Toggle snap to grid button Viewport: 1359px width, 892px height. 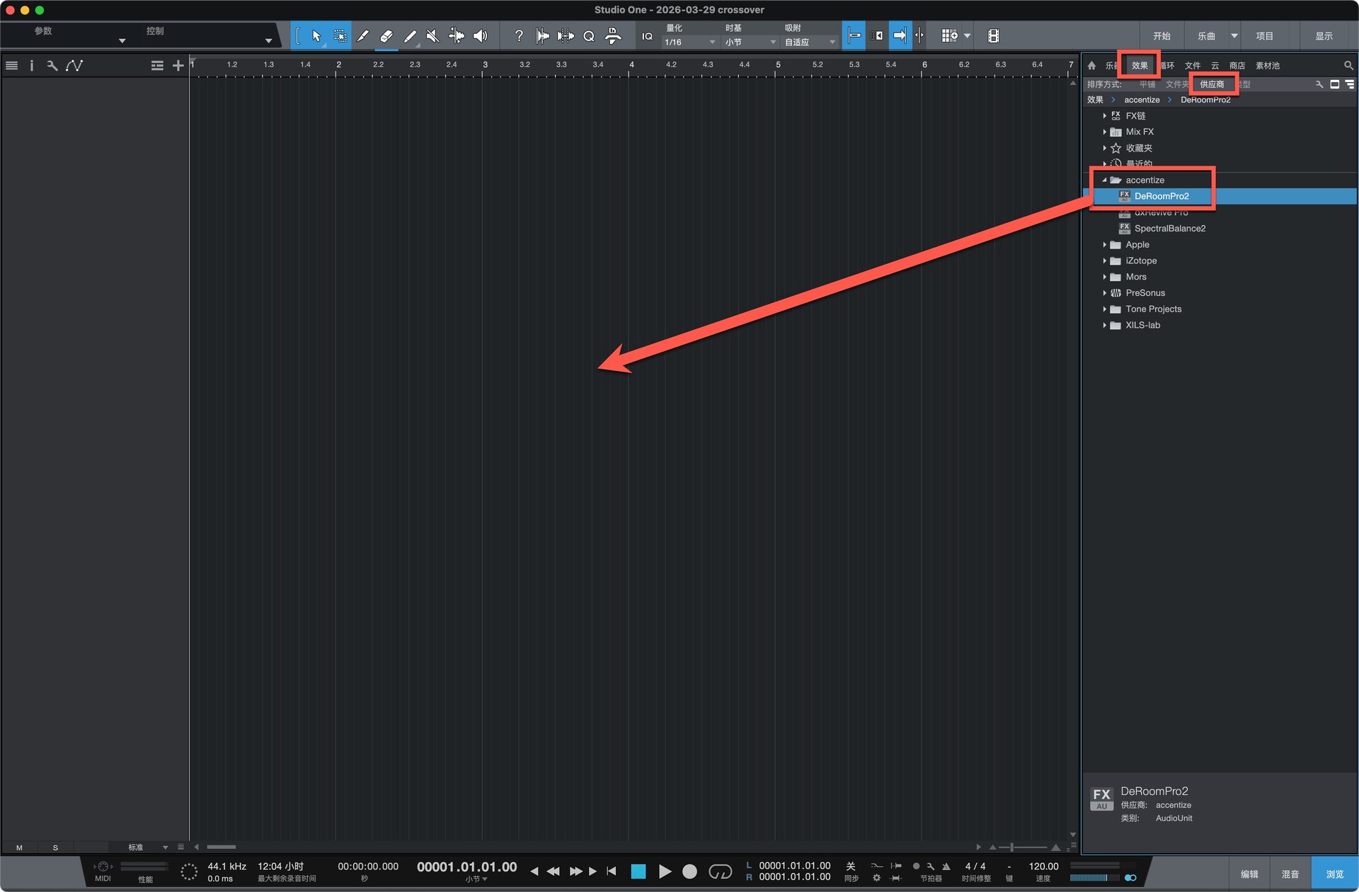point(854,36)
